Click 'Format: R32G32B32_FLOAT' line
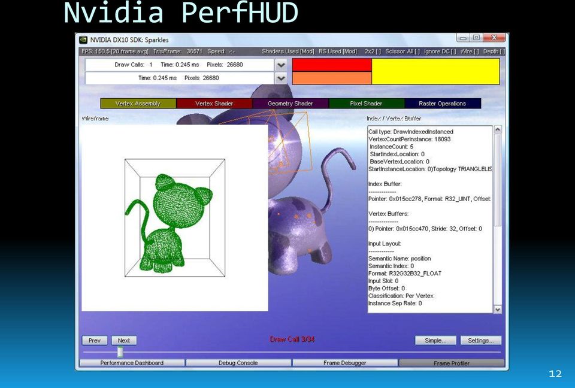Screen dimensions: 575x388 405,273
